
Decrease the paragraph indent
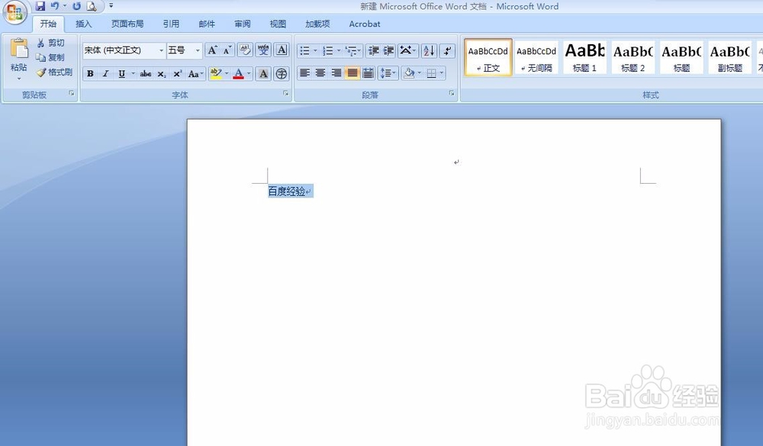pos(374,50)
